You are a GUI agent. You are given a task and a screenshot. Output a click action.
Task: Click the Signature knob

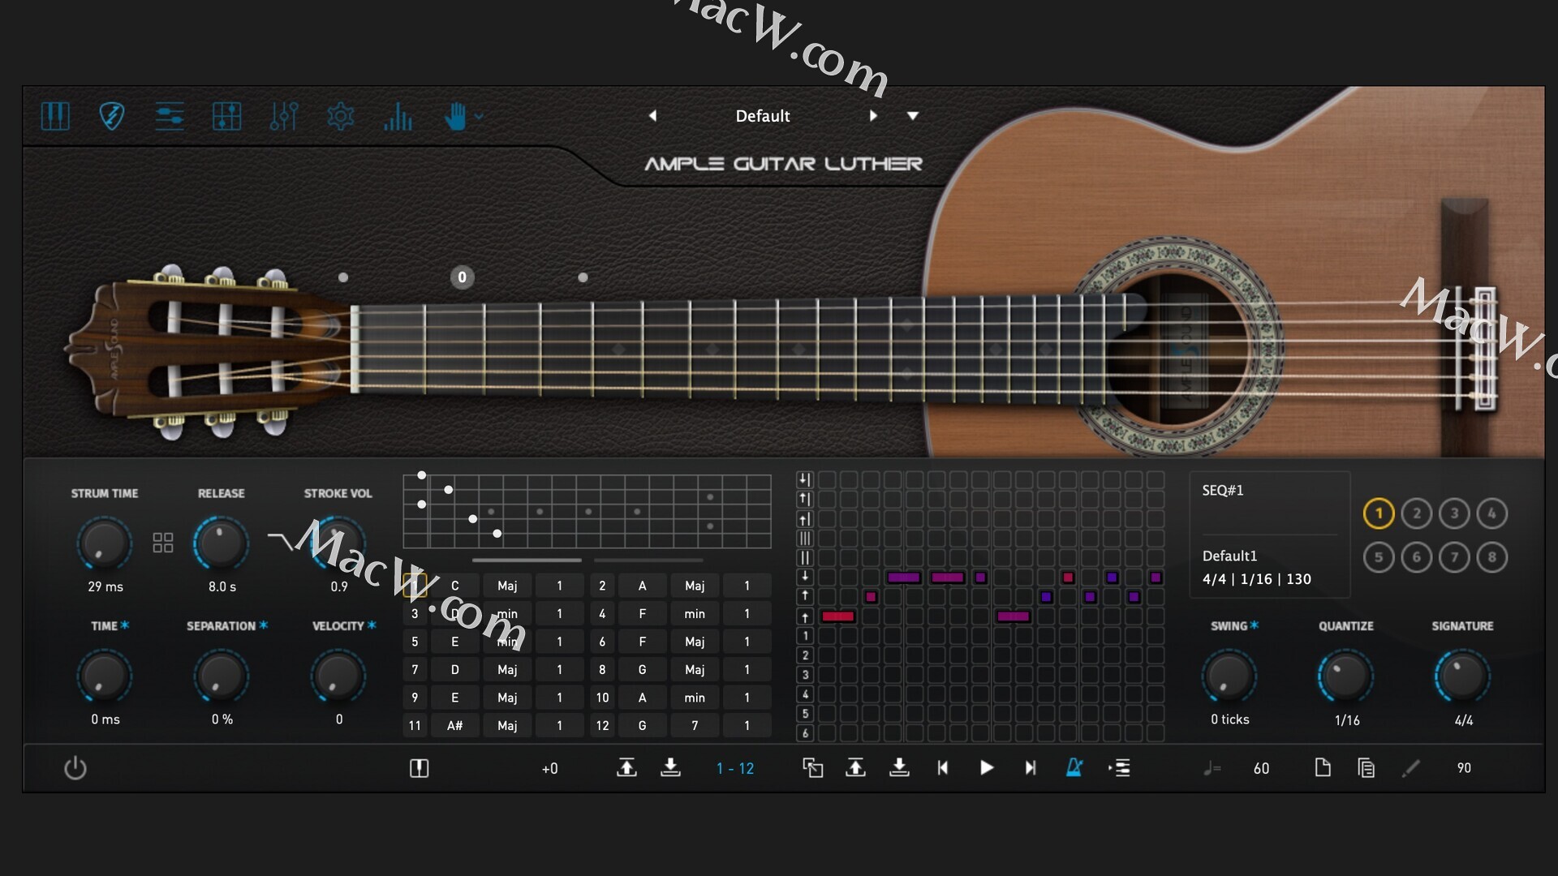pyautogui.click(x=1462, y=676)
